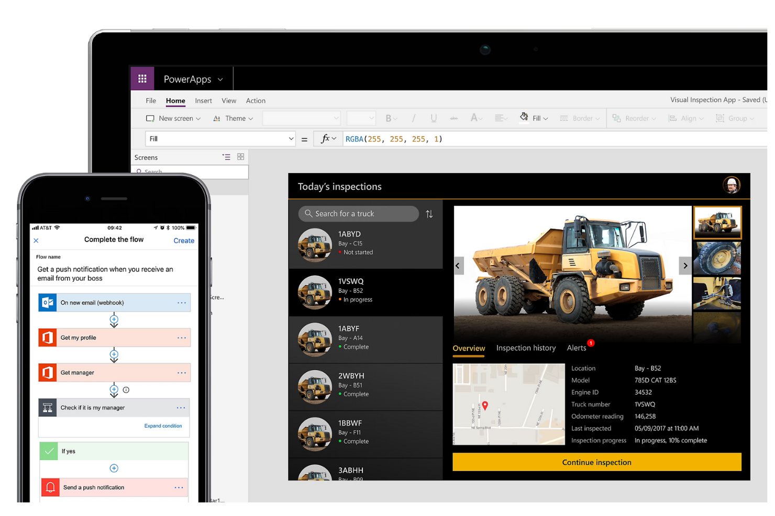Viewport: 775px width, 516px height.
Task: Select the Get my profile step
Action: (x=114, y=338)
